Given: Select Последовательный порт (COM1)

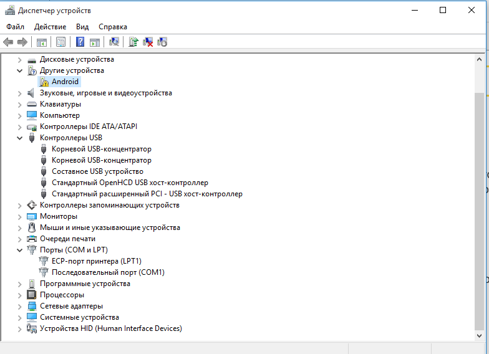Looking at the screenshot, I should (108, 272).
